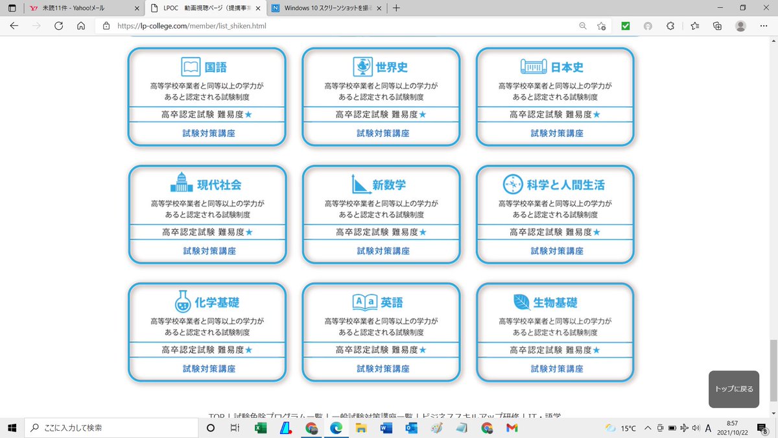778x438 pixels.
Task: Open Word from the taskbar
Action: 386,428
